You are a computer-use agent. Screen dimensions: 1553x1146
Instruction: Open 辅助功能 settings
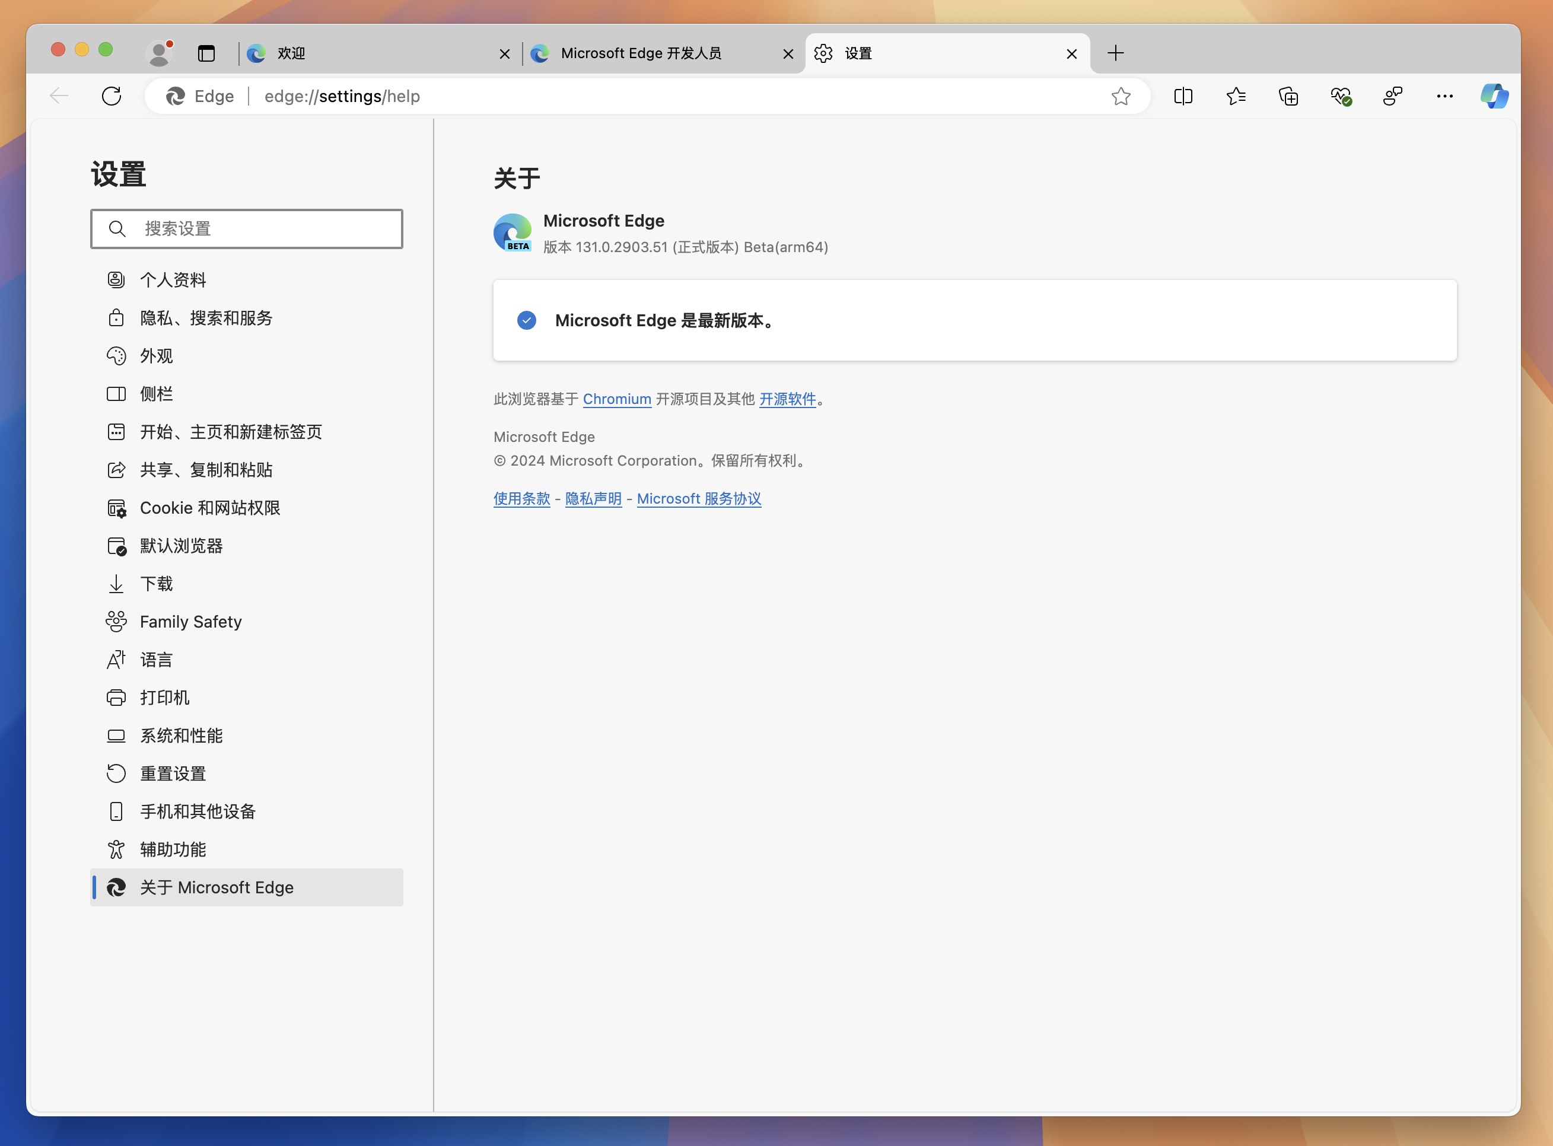246,849
